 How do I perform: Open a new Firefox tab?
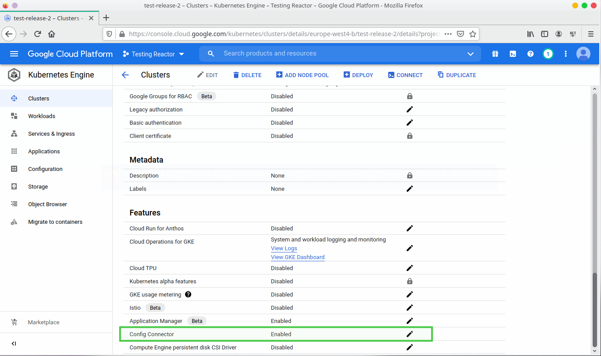[106, 18]
